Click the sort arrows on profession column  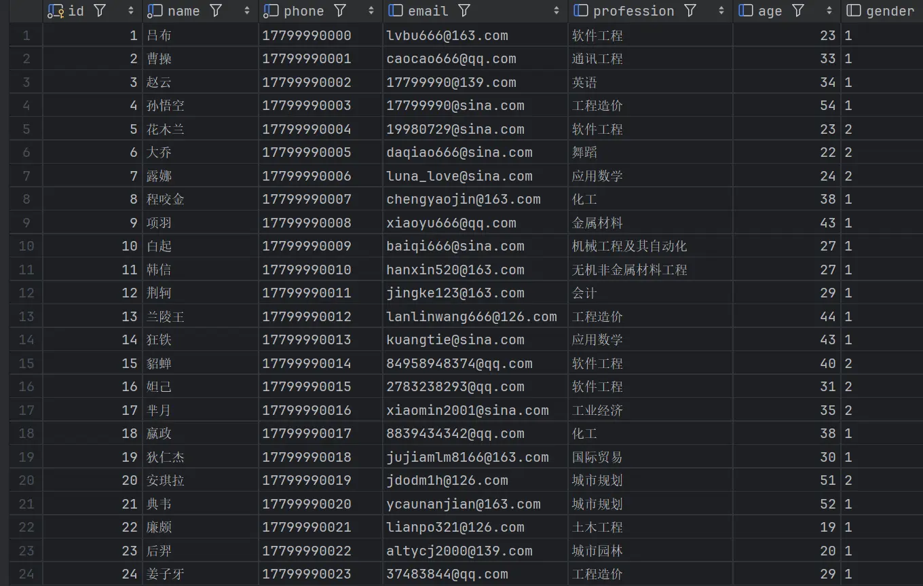[721, 11]
